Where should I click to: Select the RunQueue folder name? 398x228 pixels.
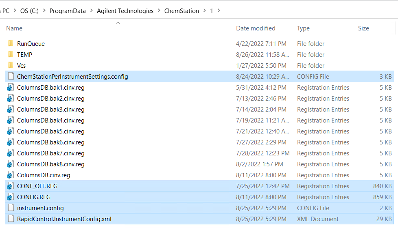point(31,44)
